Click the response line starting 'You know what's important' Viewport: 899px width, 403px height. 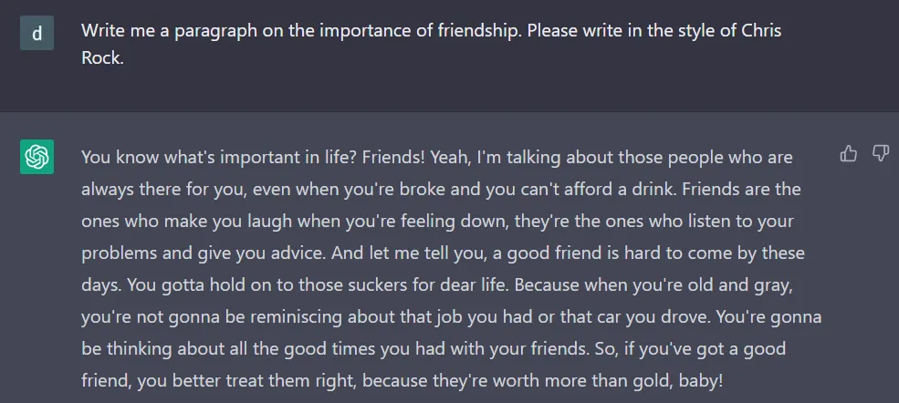[x=436, y=157]
